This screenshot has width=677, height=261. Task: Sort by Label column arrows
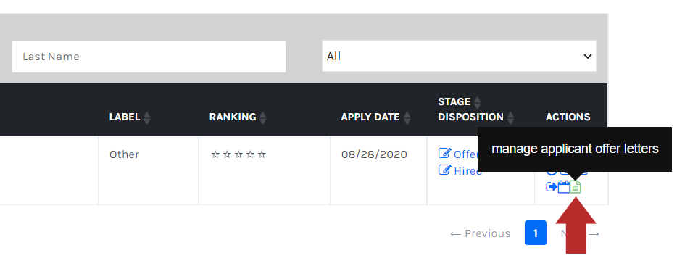click(147, 117)
